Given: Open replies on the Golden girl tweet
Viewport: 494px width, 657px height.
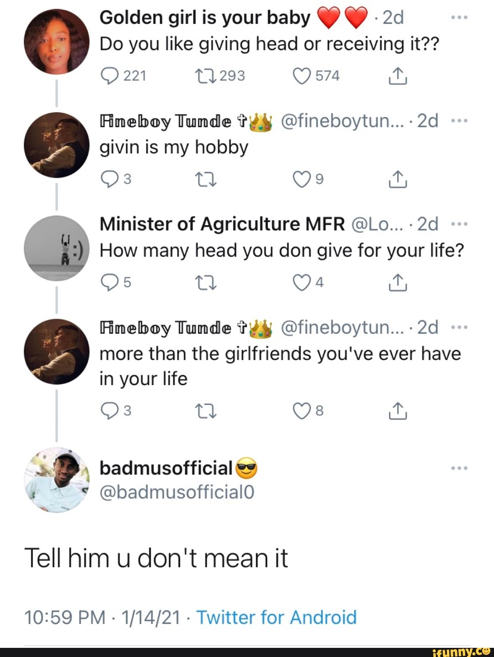Looking at the screenshot, I should point(109,76).
